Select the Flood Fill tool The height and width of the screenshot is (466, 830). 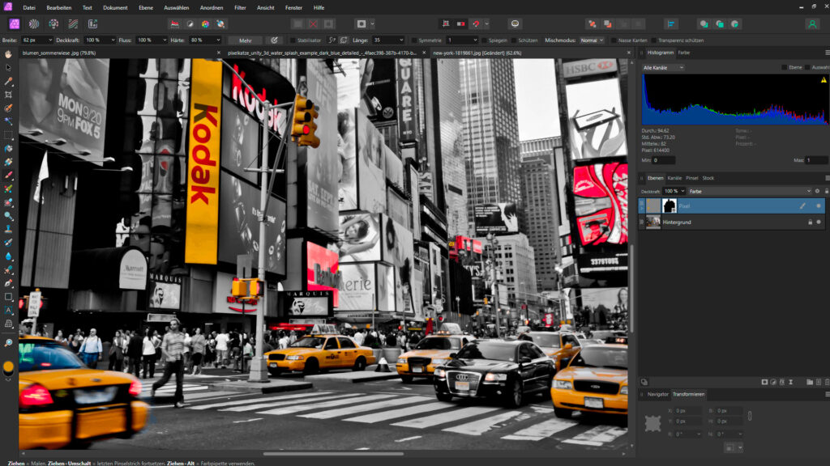8,149
